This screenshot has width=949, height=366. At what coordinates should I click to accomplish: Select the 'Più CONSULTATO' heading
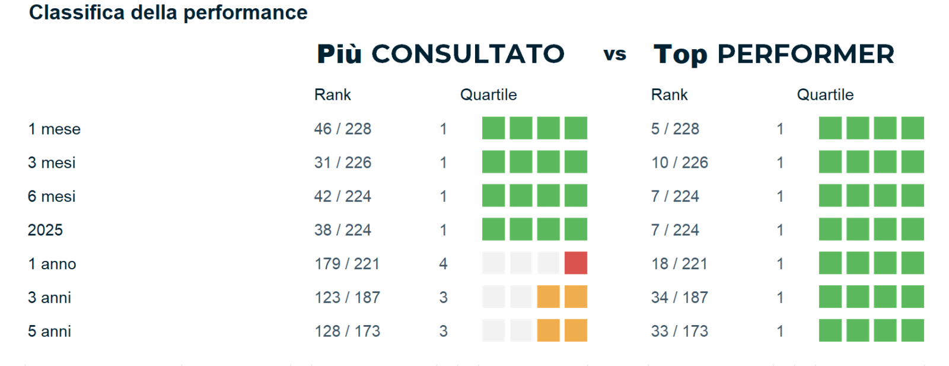[x=440, y=54]
